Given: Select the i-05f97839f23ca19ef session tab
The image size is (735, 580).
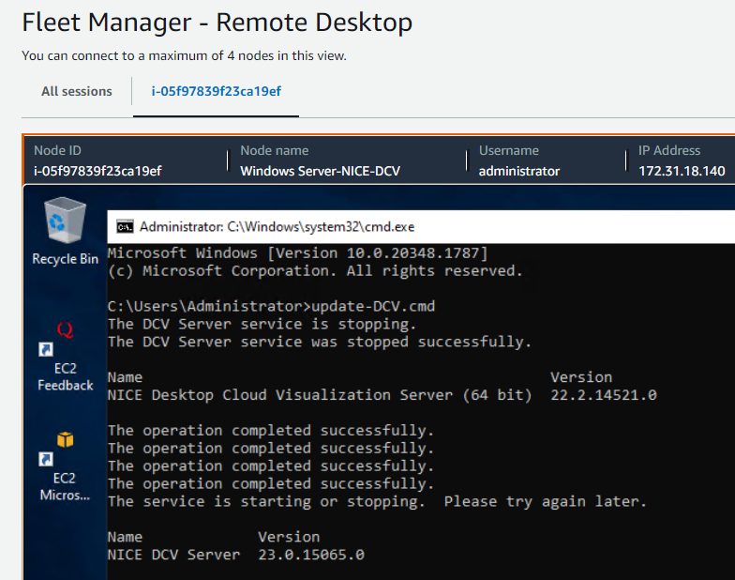Looking at the screenshot, I should click(216, 91).
